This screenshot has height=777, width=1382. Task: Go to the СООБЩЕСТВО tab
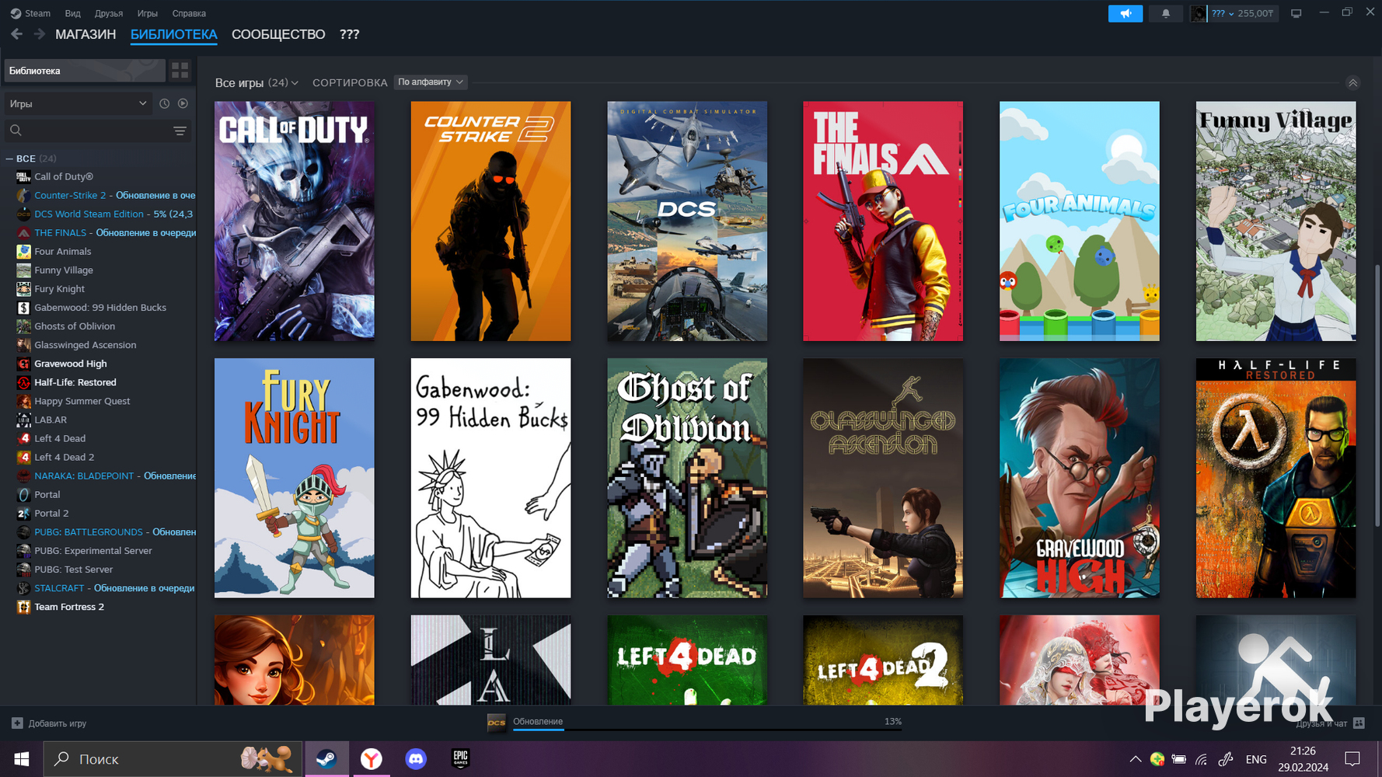click(278, 34)
